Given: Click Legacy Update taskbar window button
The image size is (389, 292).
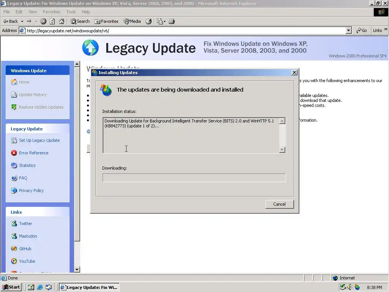Looking at the screenshot, I should (89, 287).
